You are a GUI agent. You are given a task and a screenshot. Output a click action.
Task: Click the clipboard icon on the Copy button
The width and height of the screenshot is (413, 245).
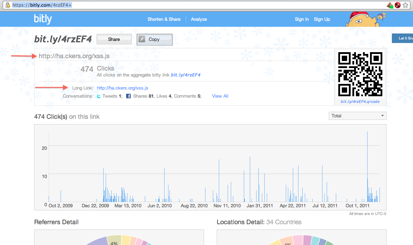(142, 39)
